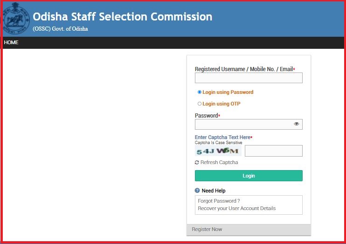Click the green Login button
Viewport: 346px width, 244px height.
click(x=249, y=176)
